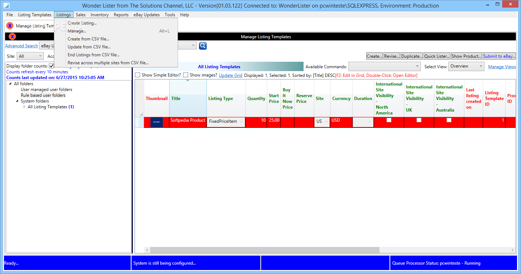
Task: Click the Quick Lister... button
Action: (x=437, y=56)
